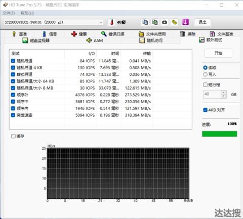Open the 擦除 tab with trash icon
The image size is (243, 219).
tap(188, 34)
